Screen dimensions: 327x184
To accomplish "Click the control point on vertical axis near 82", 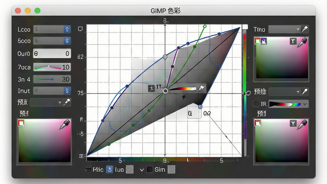I will [165, 57].
